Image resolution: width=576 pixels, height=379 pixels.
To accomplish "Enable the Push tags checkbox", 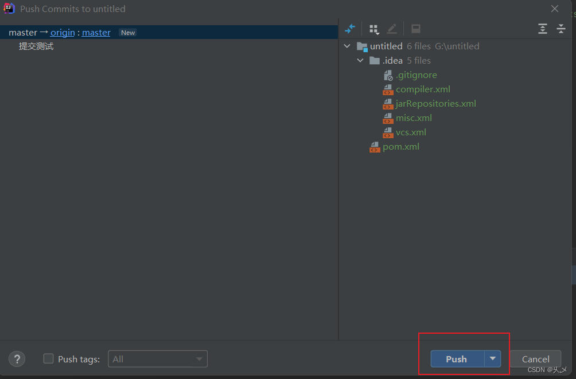I will tap(48, 358).
